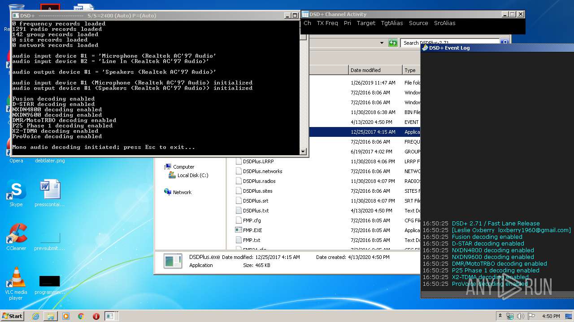Screen dimensions: 574x322
Task: Open Chrome from the taskbar
Action: pos(81,316)
